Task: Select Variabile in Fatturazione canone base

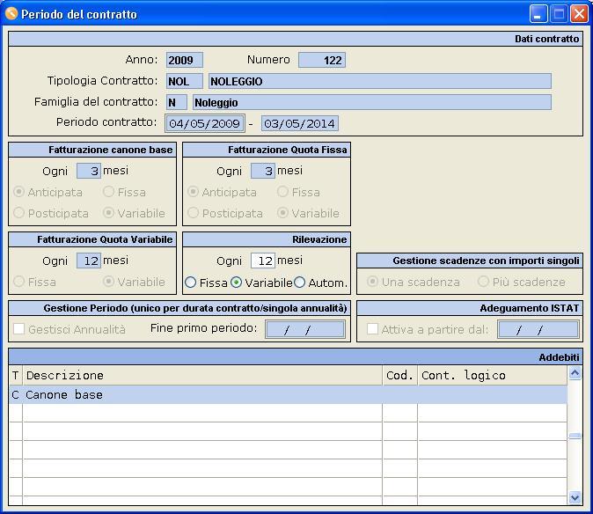Action: pos(108,213)
